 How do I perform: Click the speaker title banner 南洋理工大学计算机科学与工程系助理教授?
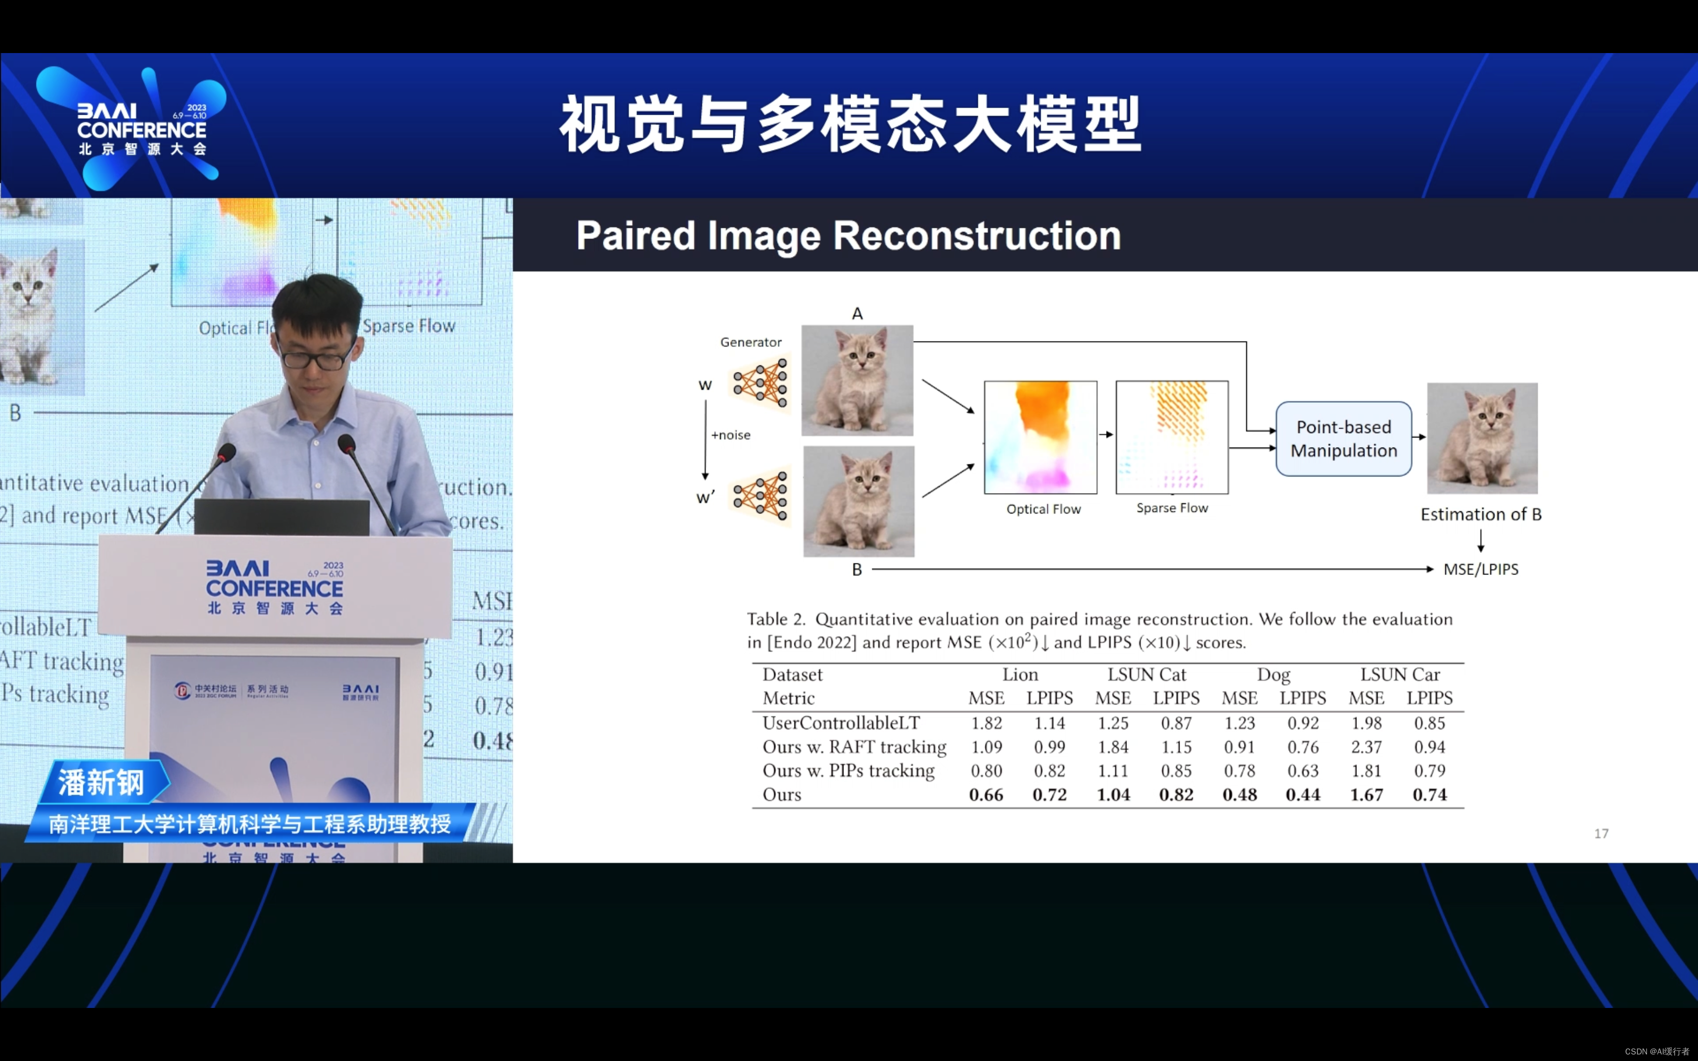pyautogui.click(x=250, y=824)
